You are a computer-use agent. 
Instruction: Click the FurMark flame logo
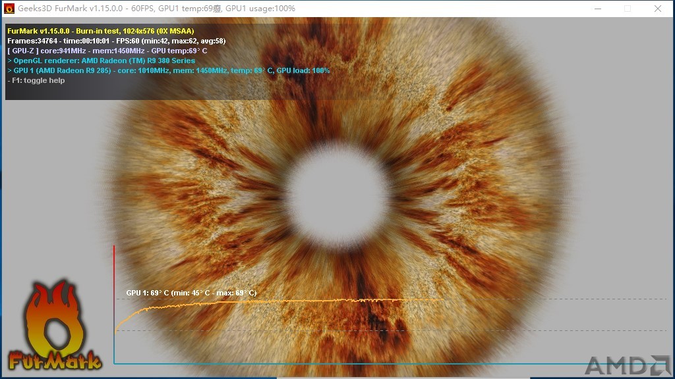tap(55, 325)
